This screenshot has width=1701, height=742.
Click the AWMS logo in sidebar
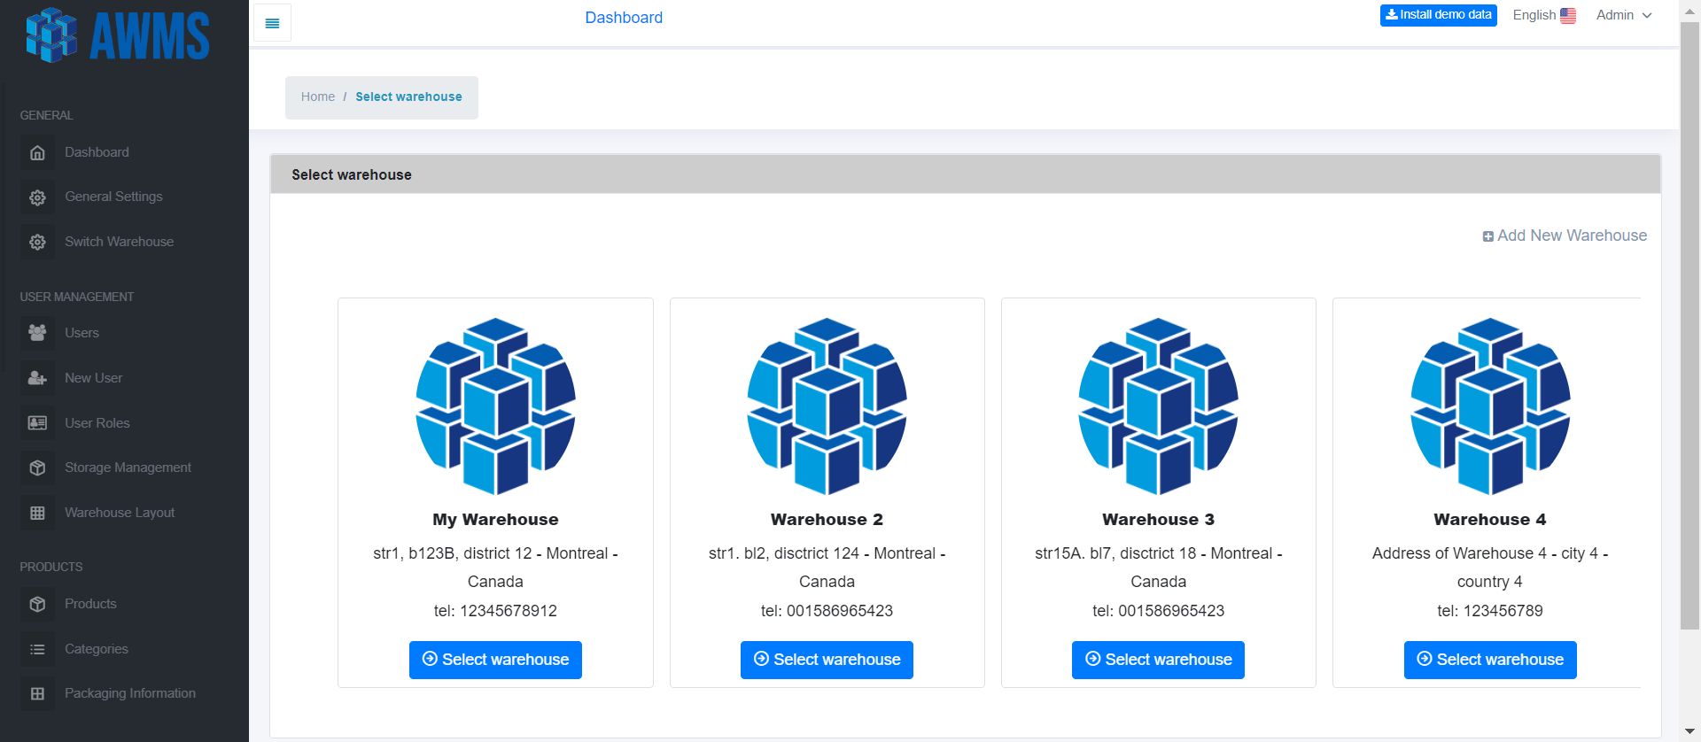[118, 35]
